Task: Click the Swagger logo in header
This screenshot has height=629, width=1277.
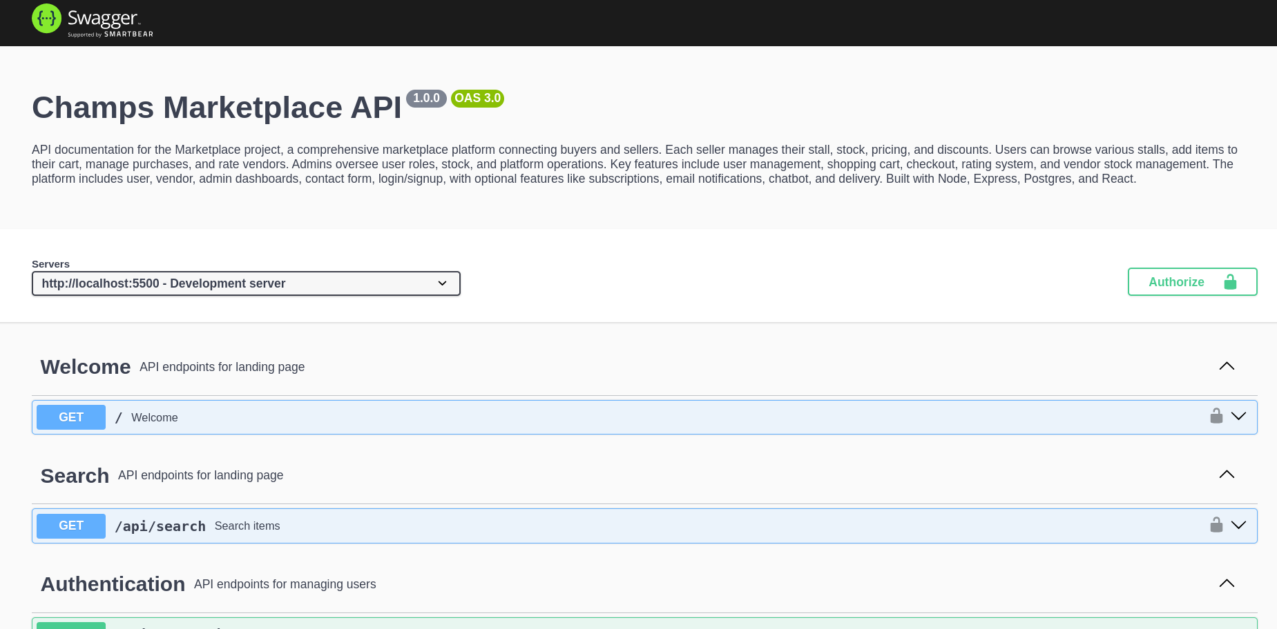Action: [x=93, y=19]
